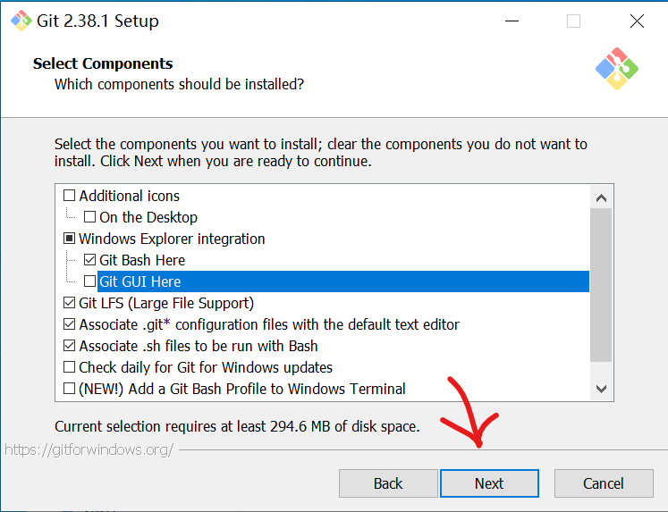The height and width of the screenshot is (512, 668).
Task: Click the large Git logo in header
Action: click(x=616, y=68)
